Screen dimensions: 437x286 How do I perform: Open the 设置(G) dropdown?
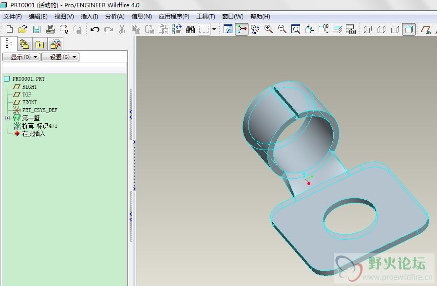coord(60,57)
